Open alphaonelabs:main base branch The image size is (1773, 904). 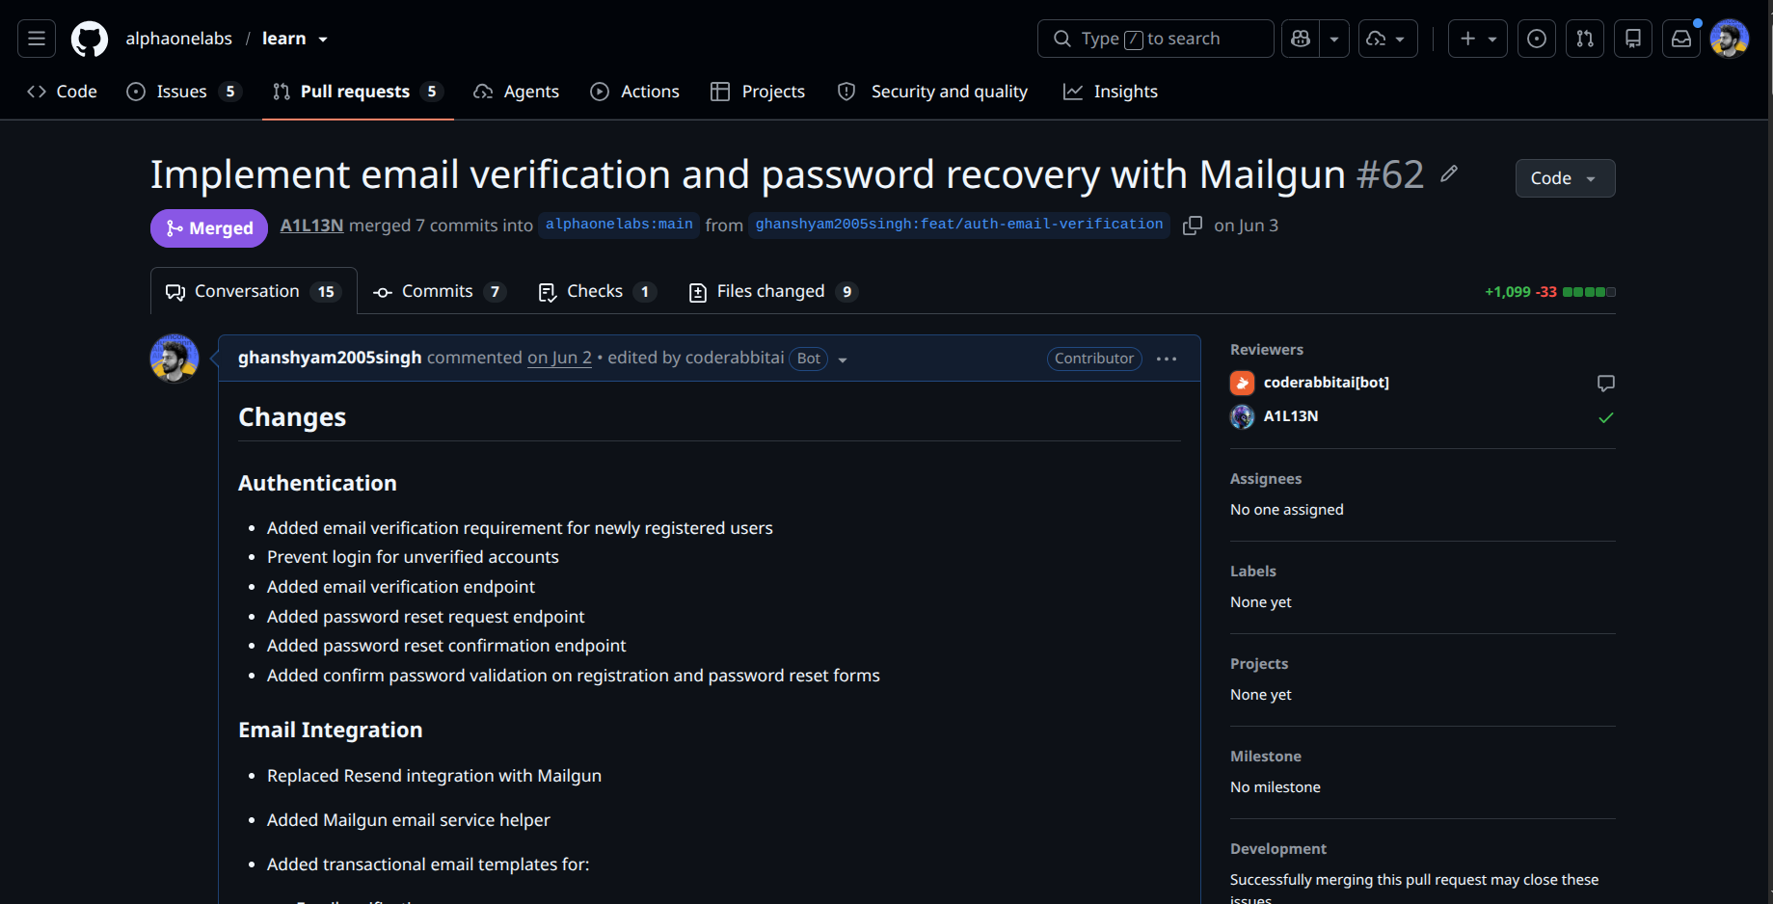pyautogui.click(x=619, y=225)
